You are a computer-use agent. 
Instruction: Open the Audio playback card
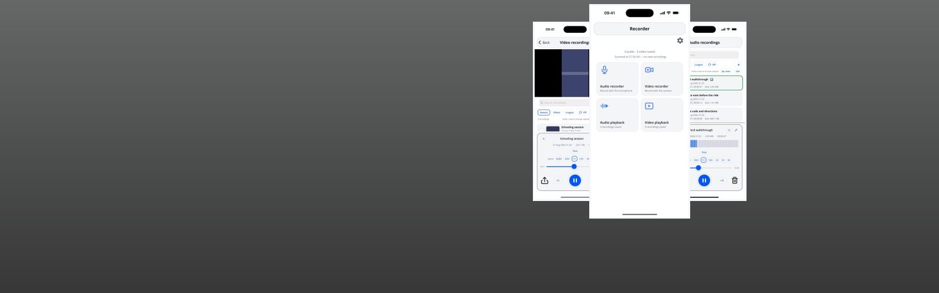point(617,115)
